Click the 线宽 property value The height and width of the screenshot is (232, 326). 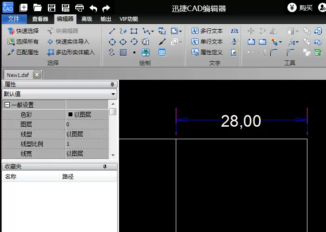pyautogui.click(x=87, y=154)
